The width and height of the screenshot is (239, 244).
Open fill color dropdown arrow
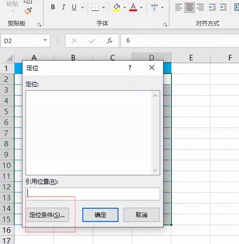pos(124,7)
